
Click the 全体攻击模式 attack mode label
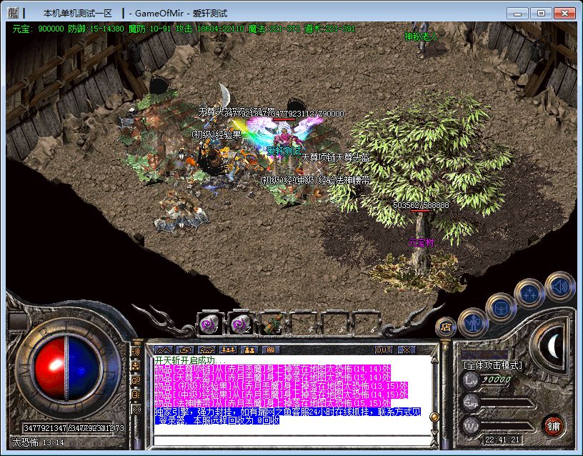[x=493, y=366]
